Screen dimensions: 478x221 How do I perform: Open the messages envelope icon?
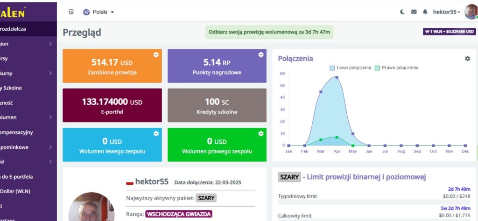coord(414,12)
